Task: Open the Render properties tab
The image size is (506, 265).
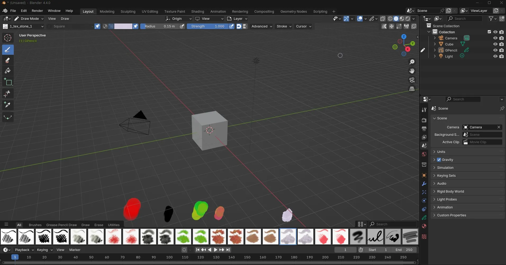Action: pyautogui.click(x=424, y=120)
